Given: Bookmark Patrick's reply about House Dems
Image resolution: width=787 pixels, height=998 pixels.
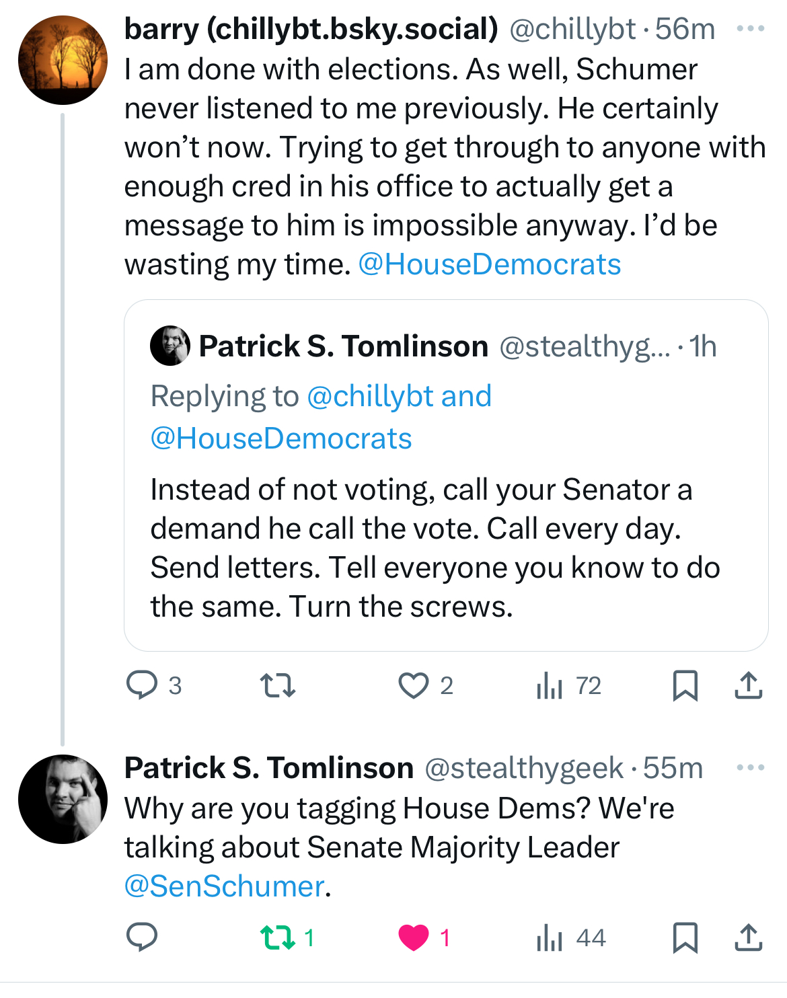Looking at the screenshot, I should click(x=685, y=937).
